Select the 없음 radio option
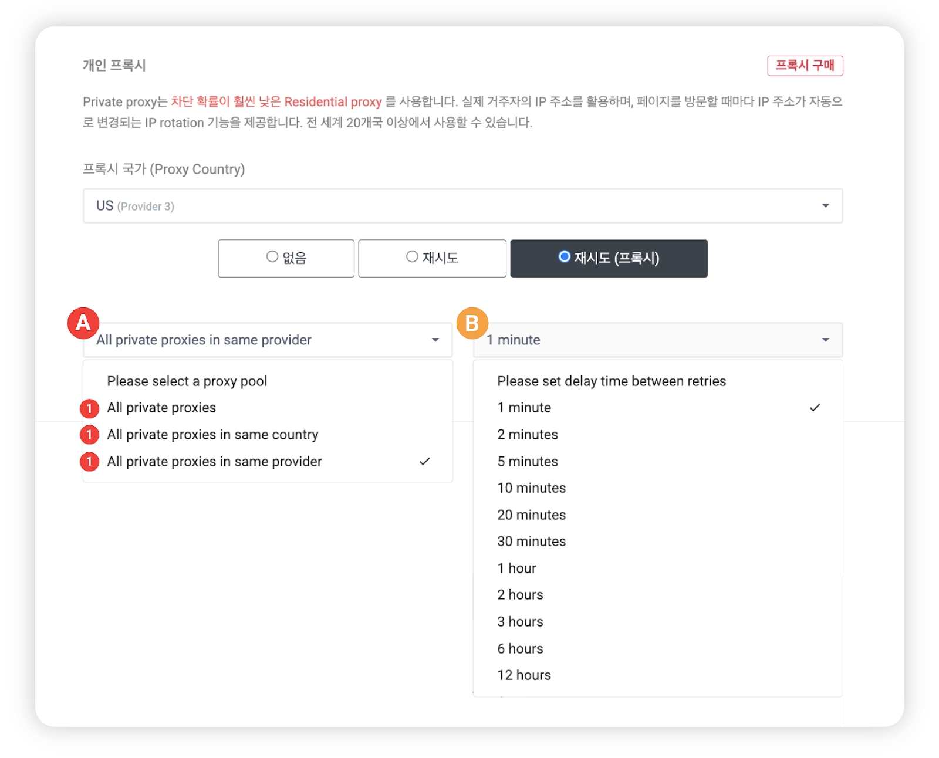This screenshot has width=939, height=758. pyautogui.click(x=286, y=258)
